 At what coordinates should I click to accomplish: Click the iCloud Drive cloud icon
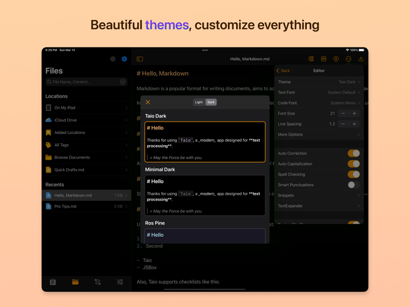point(49,120)
